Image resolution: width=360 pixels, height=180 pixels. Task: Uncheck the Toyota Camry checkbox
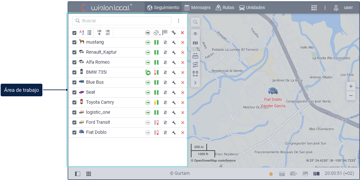tap(74, 102)
